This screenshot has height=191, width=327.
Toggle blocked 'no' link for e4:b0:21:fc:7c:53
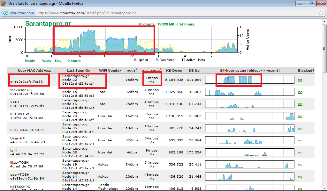[300, 80]
